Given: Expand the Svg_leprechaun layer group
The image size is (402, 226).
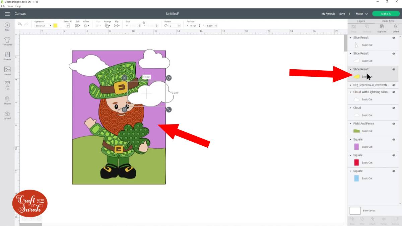Looking at the screenshot, I should (x=350, y=85).
